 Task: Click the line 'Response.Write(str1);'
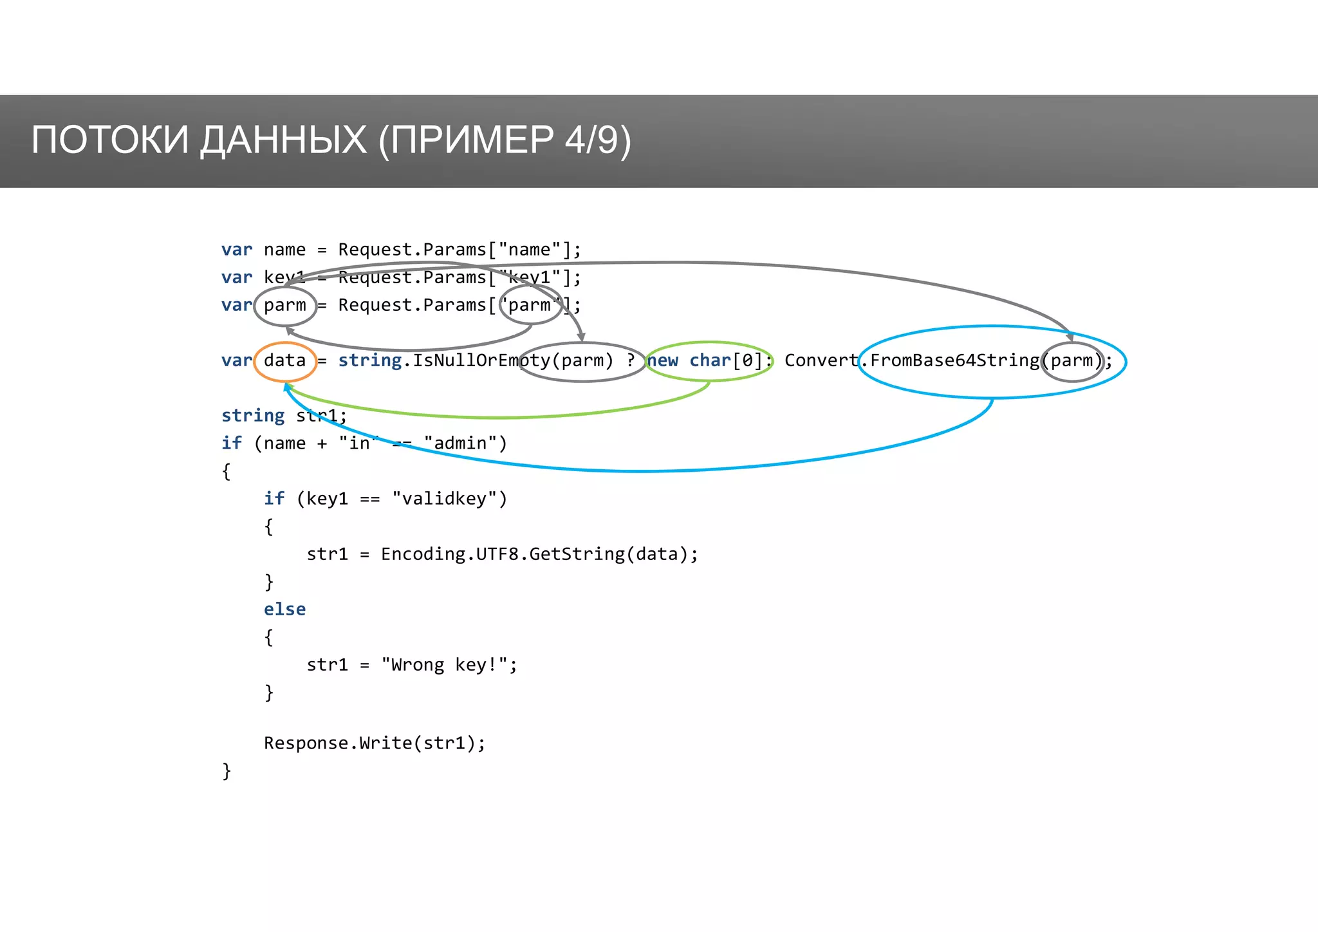coord(375,743)
